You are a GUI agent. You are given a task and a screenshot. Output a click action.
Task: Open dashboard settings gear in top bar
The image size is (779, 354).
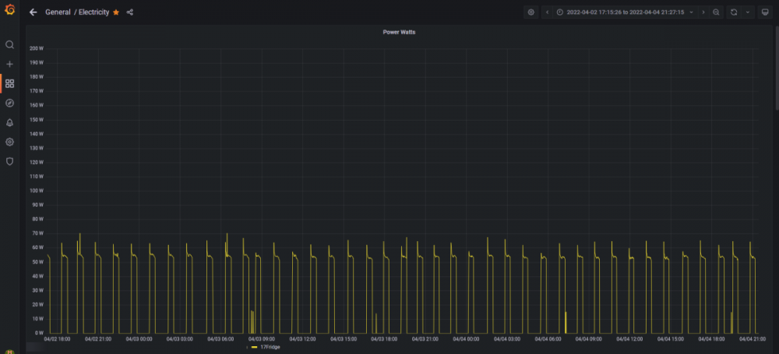click(x=531, y=12)
